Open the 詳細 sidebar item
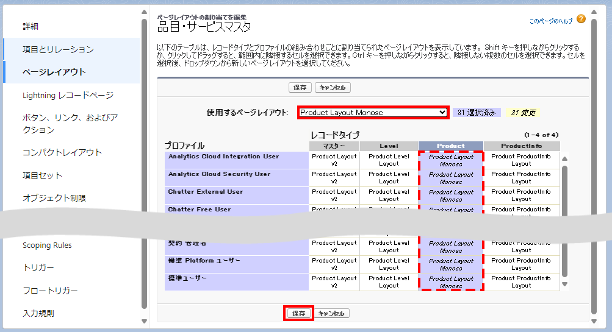 click(x=31, y=26)
